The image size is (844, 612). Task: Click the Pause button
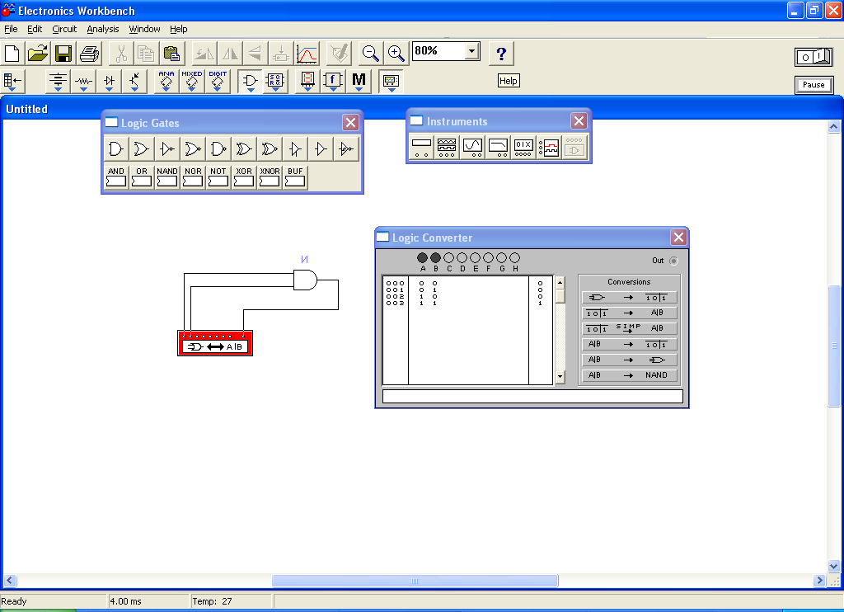pos(814,85)
